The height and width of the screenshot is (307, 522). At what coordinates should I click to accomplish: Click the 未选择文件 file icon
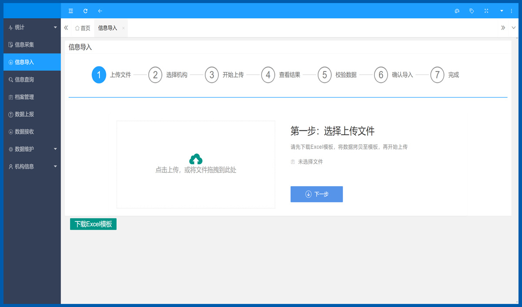click(293, 162)
